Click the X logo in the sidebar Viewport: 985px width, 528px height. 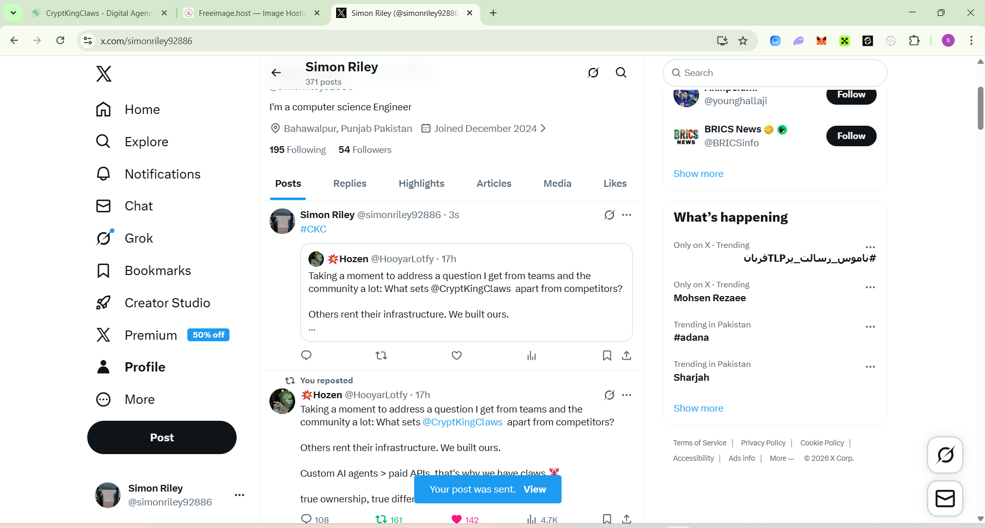(104, 74)
